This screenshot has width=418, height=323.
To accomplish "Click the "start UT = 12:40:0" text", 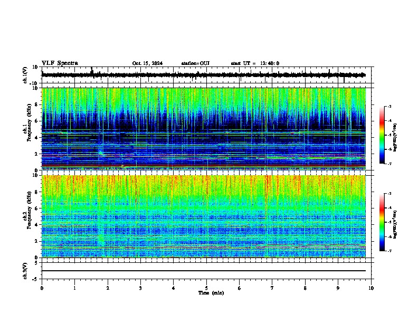I will click(255, 63).
